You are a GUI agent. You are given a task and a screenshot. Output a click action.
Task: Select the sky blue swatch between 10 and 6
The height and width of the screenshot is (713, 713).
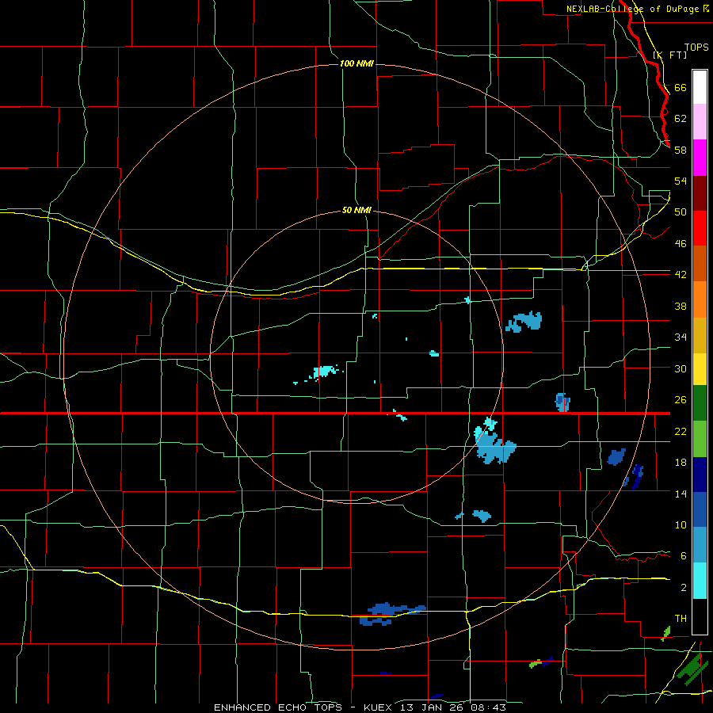point(700,545)
